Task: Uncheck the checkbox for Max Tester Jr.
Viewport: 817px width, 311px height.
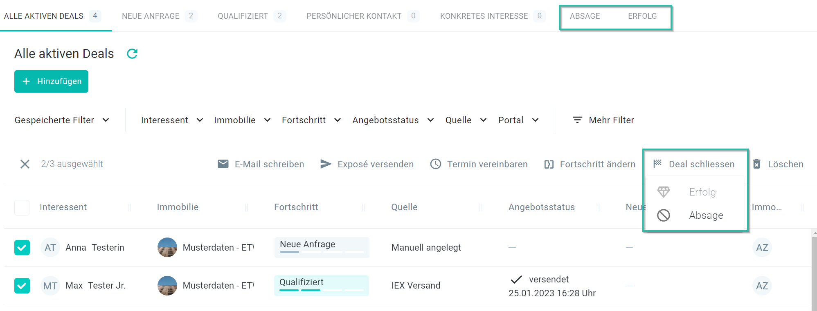Action: (x=22, y=286)
